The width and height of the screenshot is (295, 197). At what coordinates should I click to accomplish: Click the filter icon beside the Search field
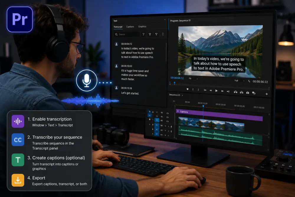pyautogui.click(x=143, y=34)
